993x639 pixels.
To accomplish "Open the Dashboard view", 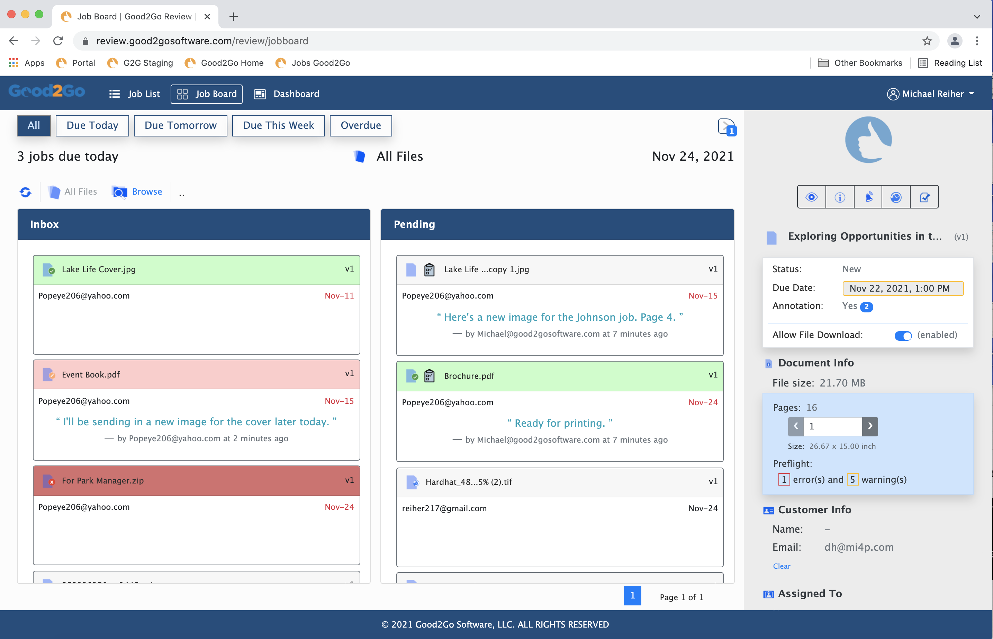I will 287,94.
